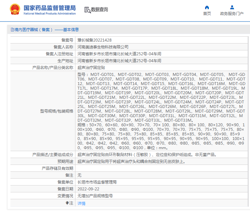Click the document icon beside 境内医疗器械
Screen dimensions: 250x211
point(12,30)
